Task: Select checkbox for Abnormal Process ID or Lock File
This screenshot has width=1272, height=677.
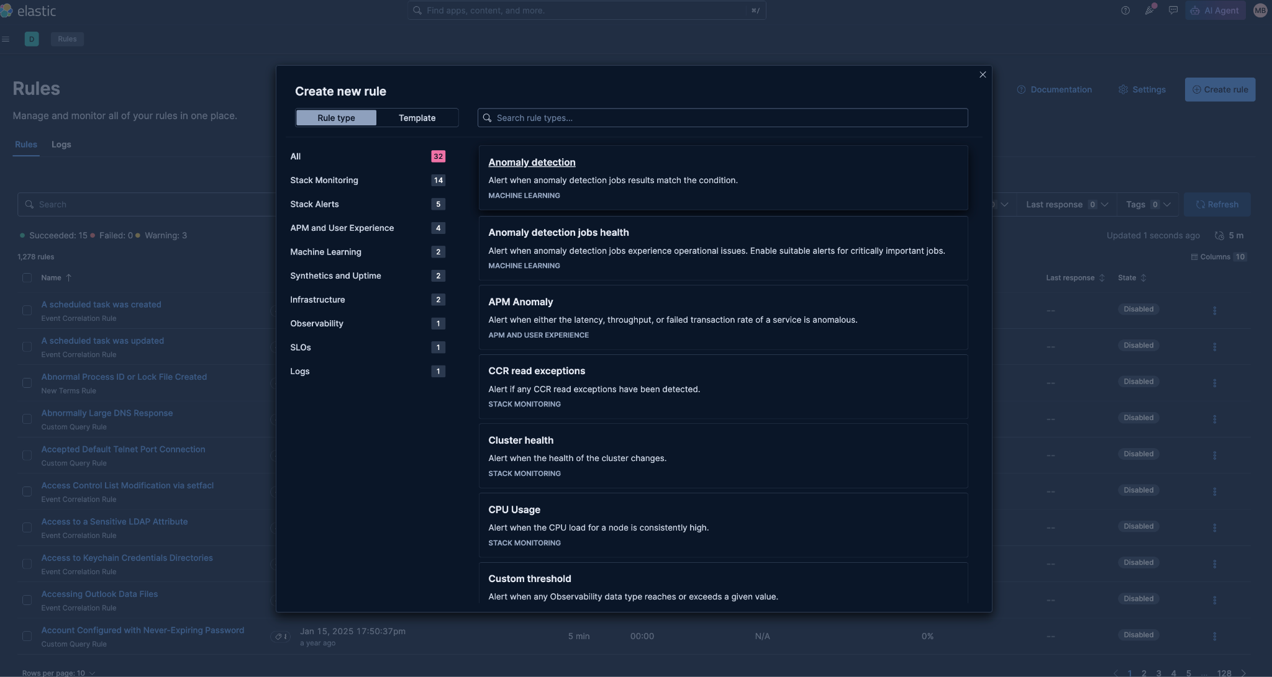Action: (27, 383)
